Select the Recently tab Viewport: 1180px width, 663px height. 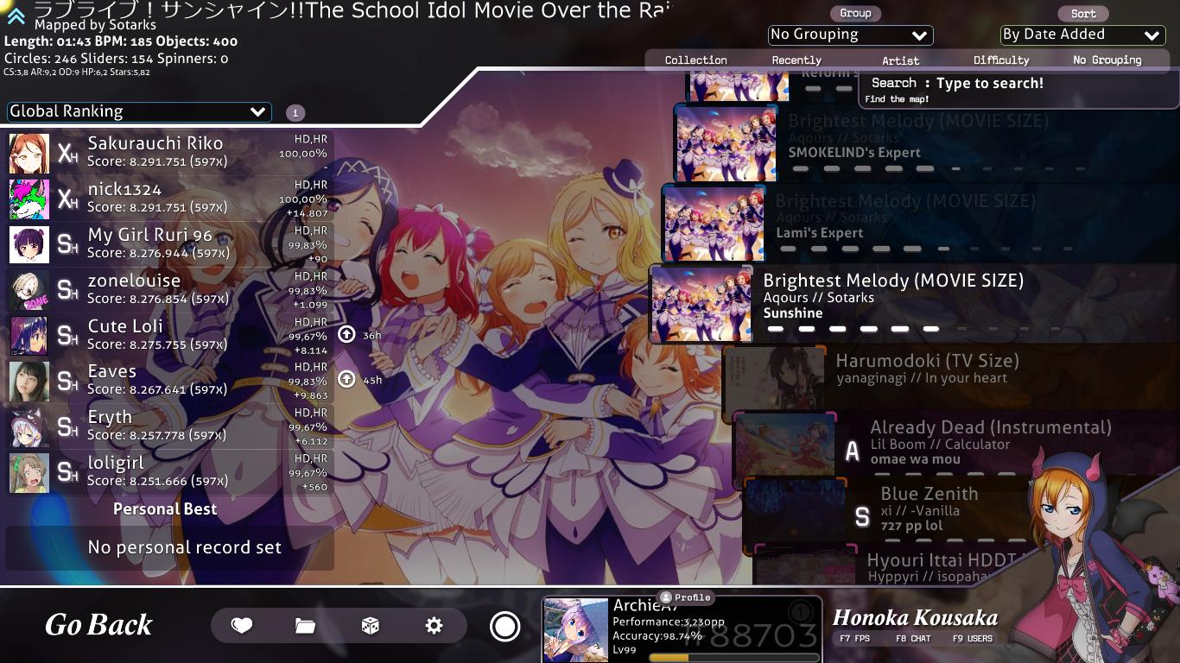point(796,60)
